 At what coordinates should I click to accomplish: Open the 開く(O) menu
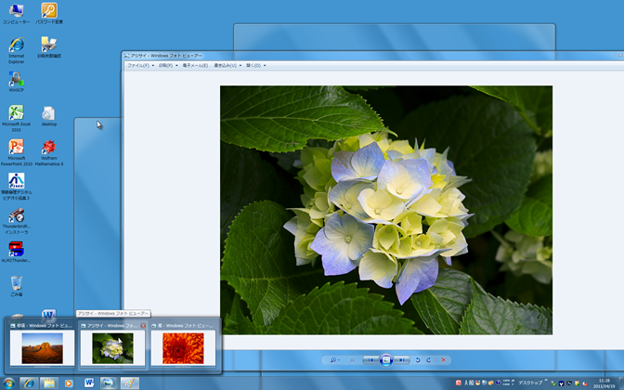(x=255, y=65)
